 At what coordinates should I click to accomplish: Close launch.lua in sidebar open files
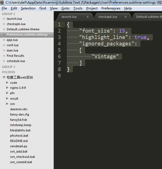point(4,19)
